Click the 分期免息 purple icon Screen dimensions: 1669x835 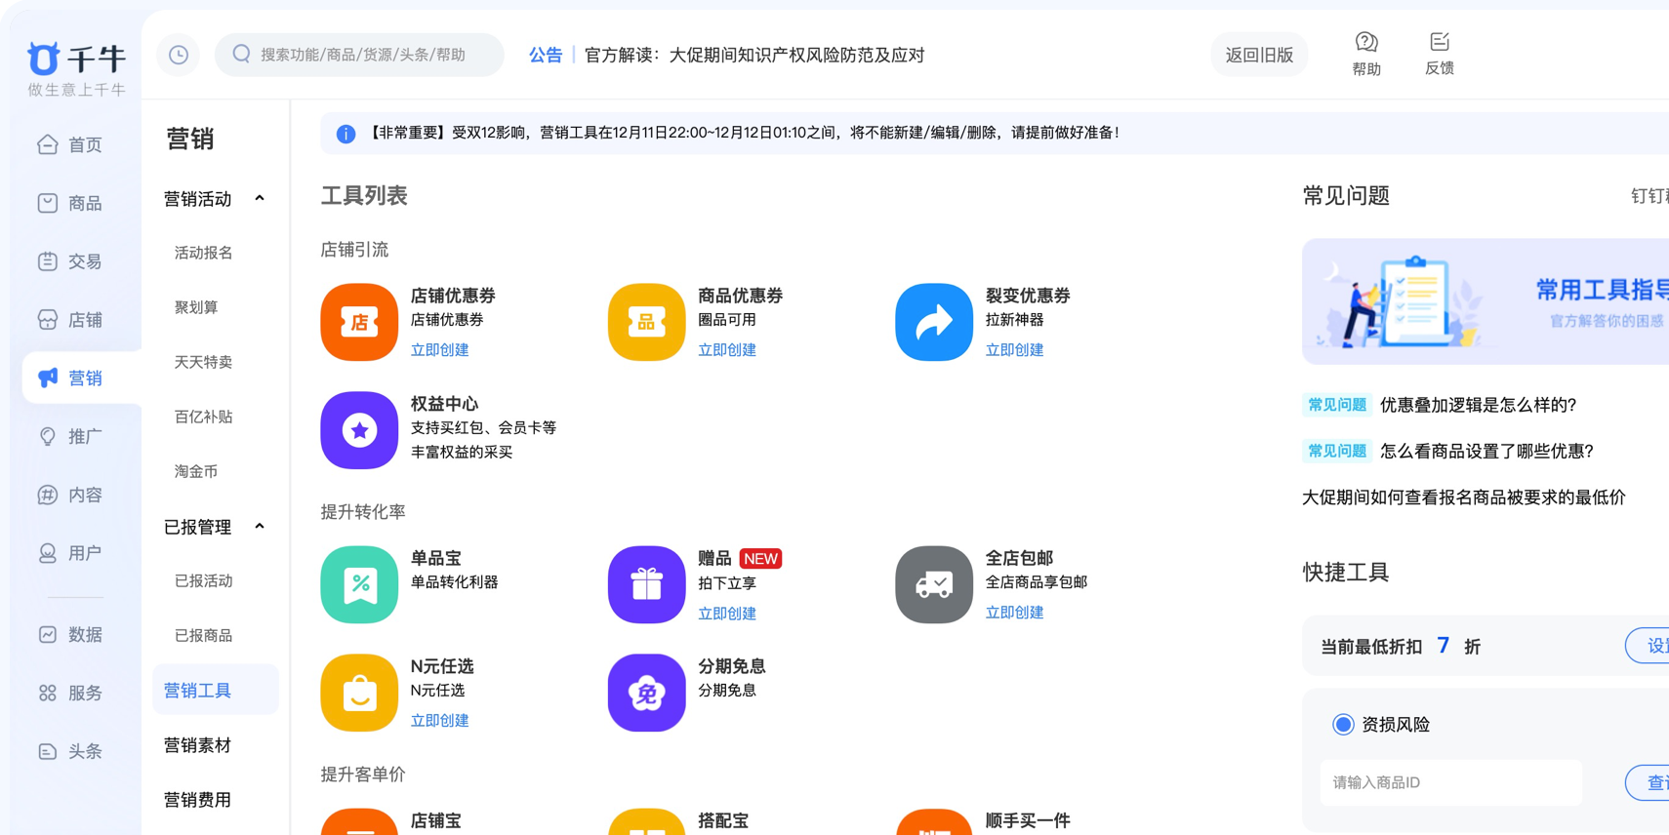646,693
